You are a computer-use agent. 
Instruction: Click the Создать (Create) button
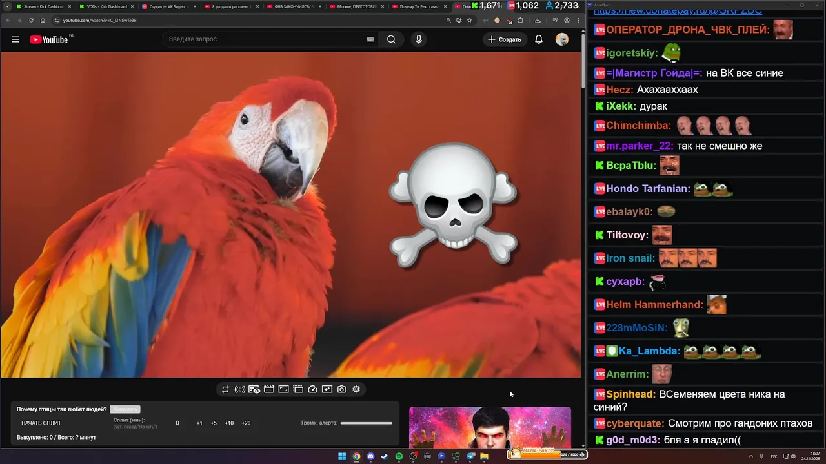(504, 39)
